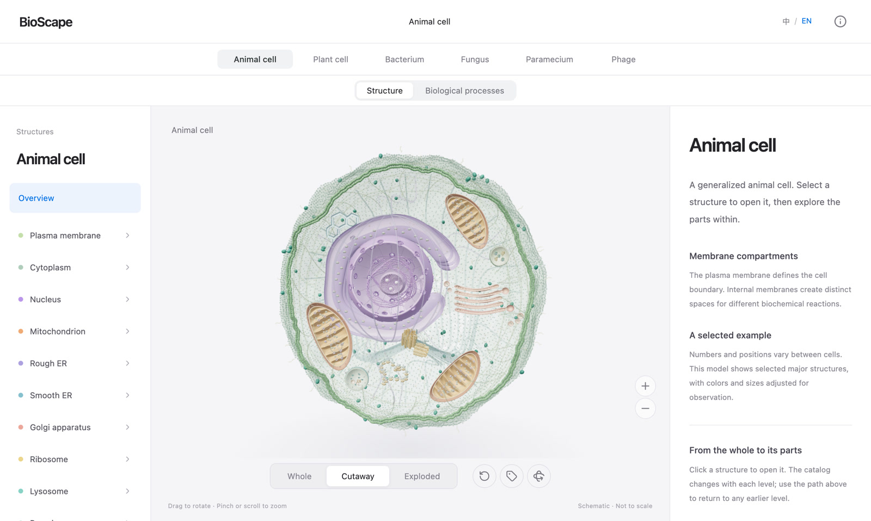Screen dimensions: 871x521
Task: Click the 'Schematic · Not to scale' note
Action: (x=615, y=506)
